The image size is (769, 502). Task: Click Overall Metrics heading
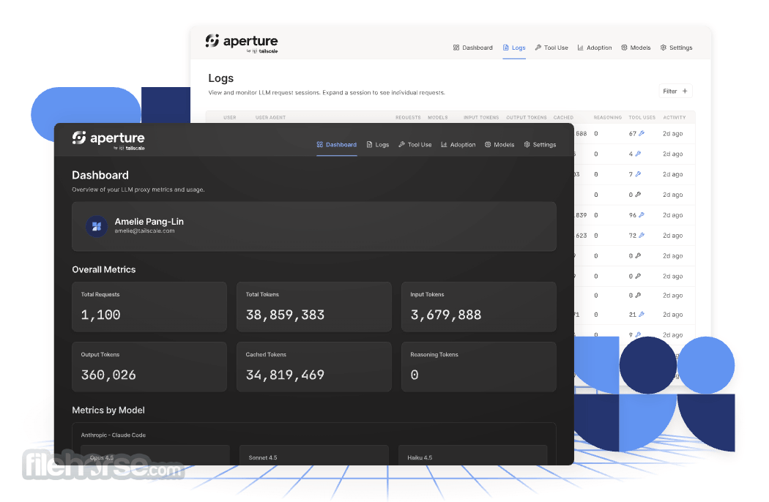pyautogui.click(x=104, y=269)
